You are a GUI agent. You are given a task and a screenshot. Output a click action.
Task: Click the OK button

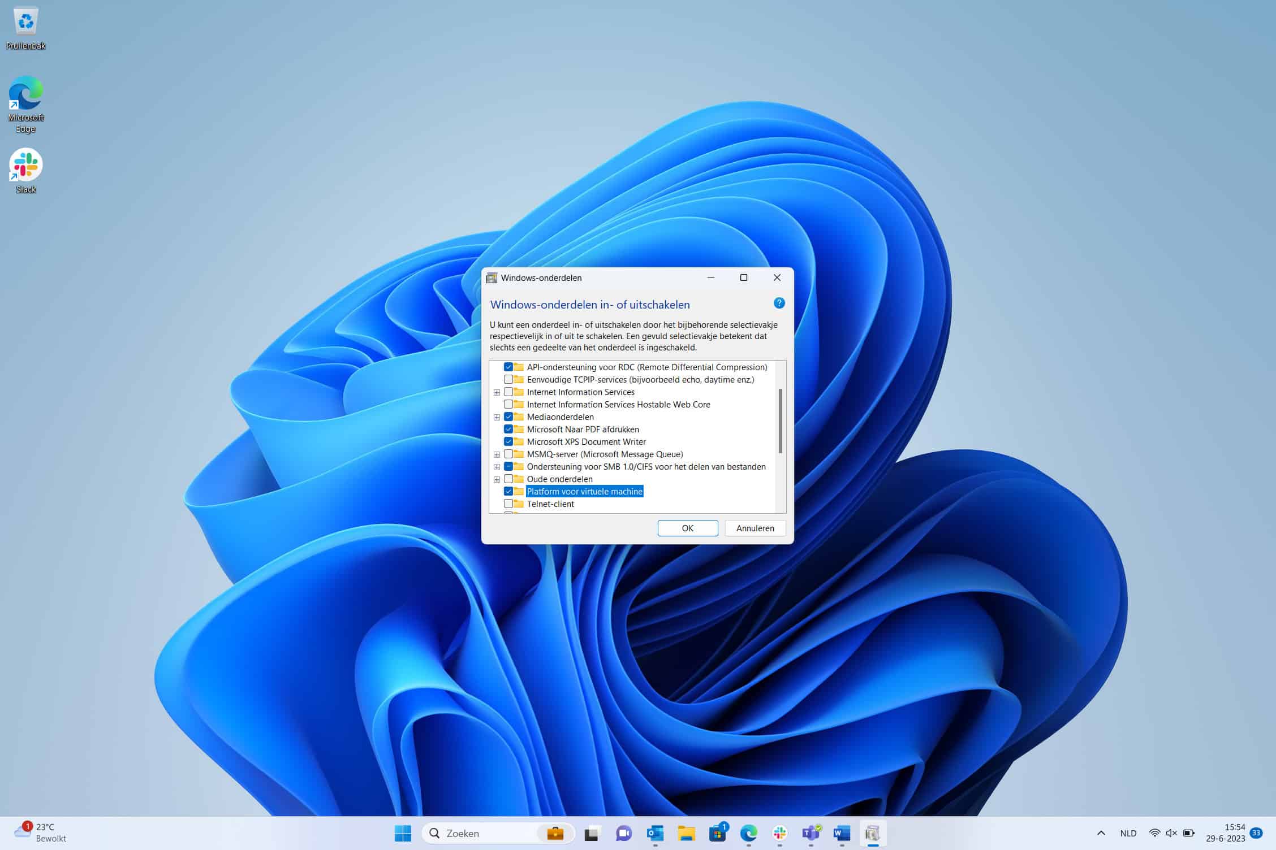pos(688,528)
